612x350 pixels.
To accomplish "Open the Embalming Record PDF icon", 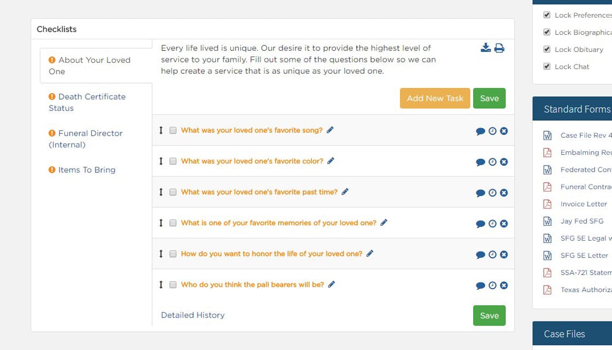I will pos(547,153).
